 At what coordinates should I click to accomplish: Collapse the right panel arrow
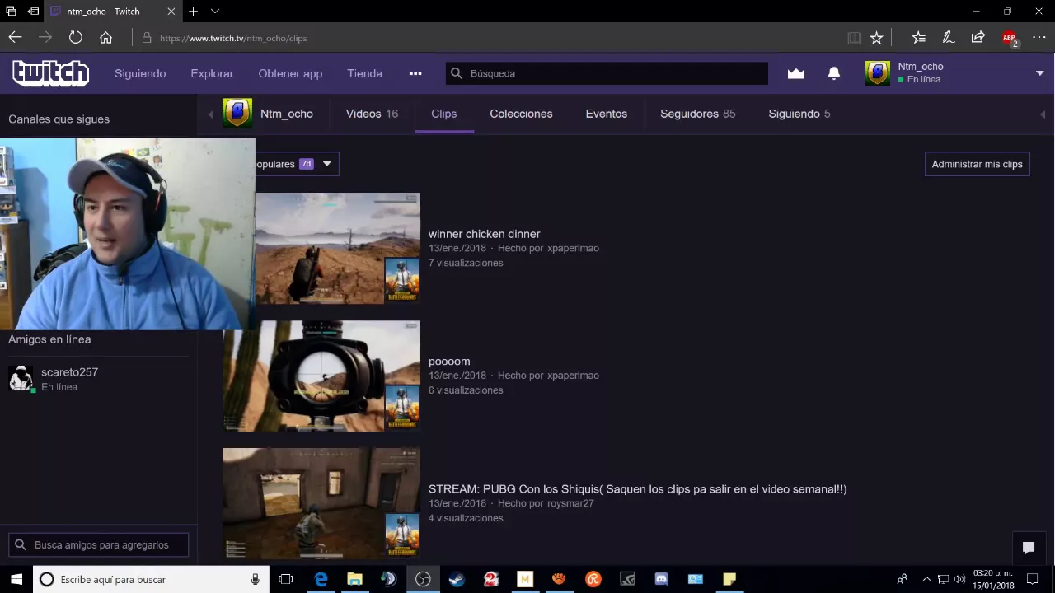[1043, 114]
